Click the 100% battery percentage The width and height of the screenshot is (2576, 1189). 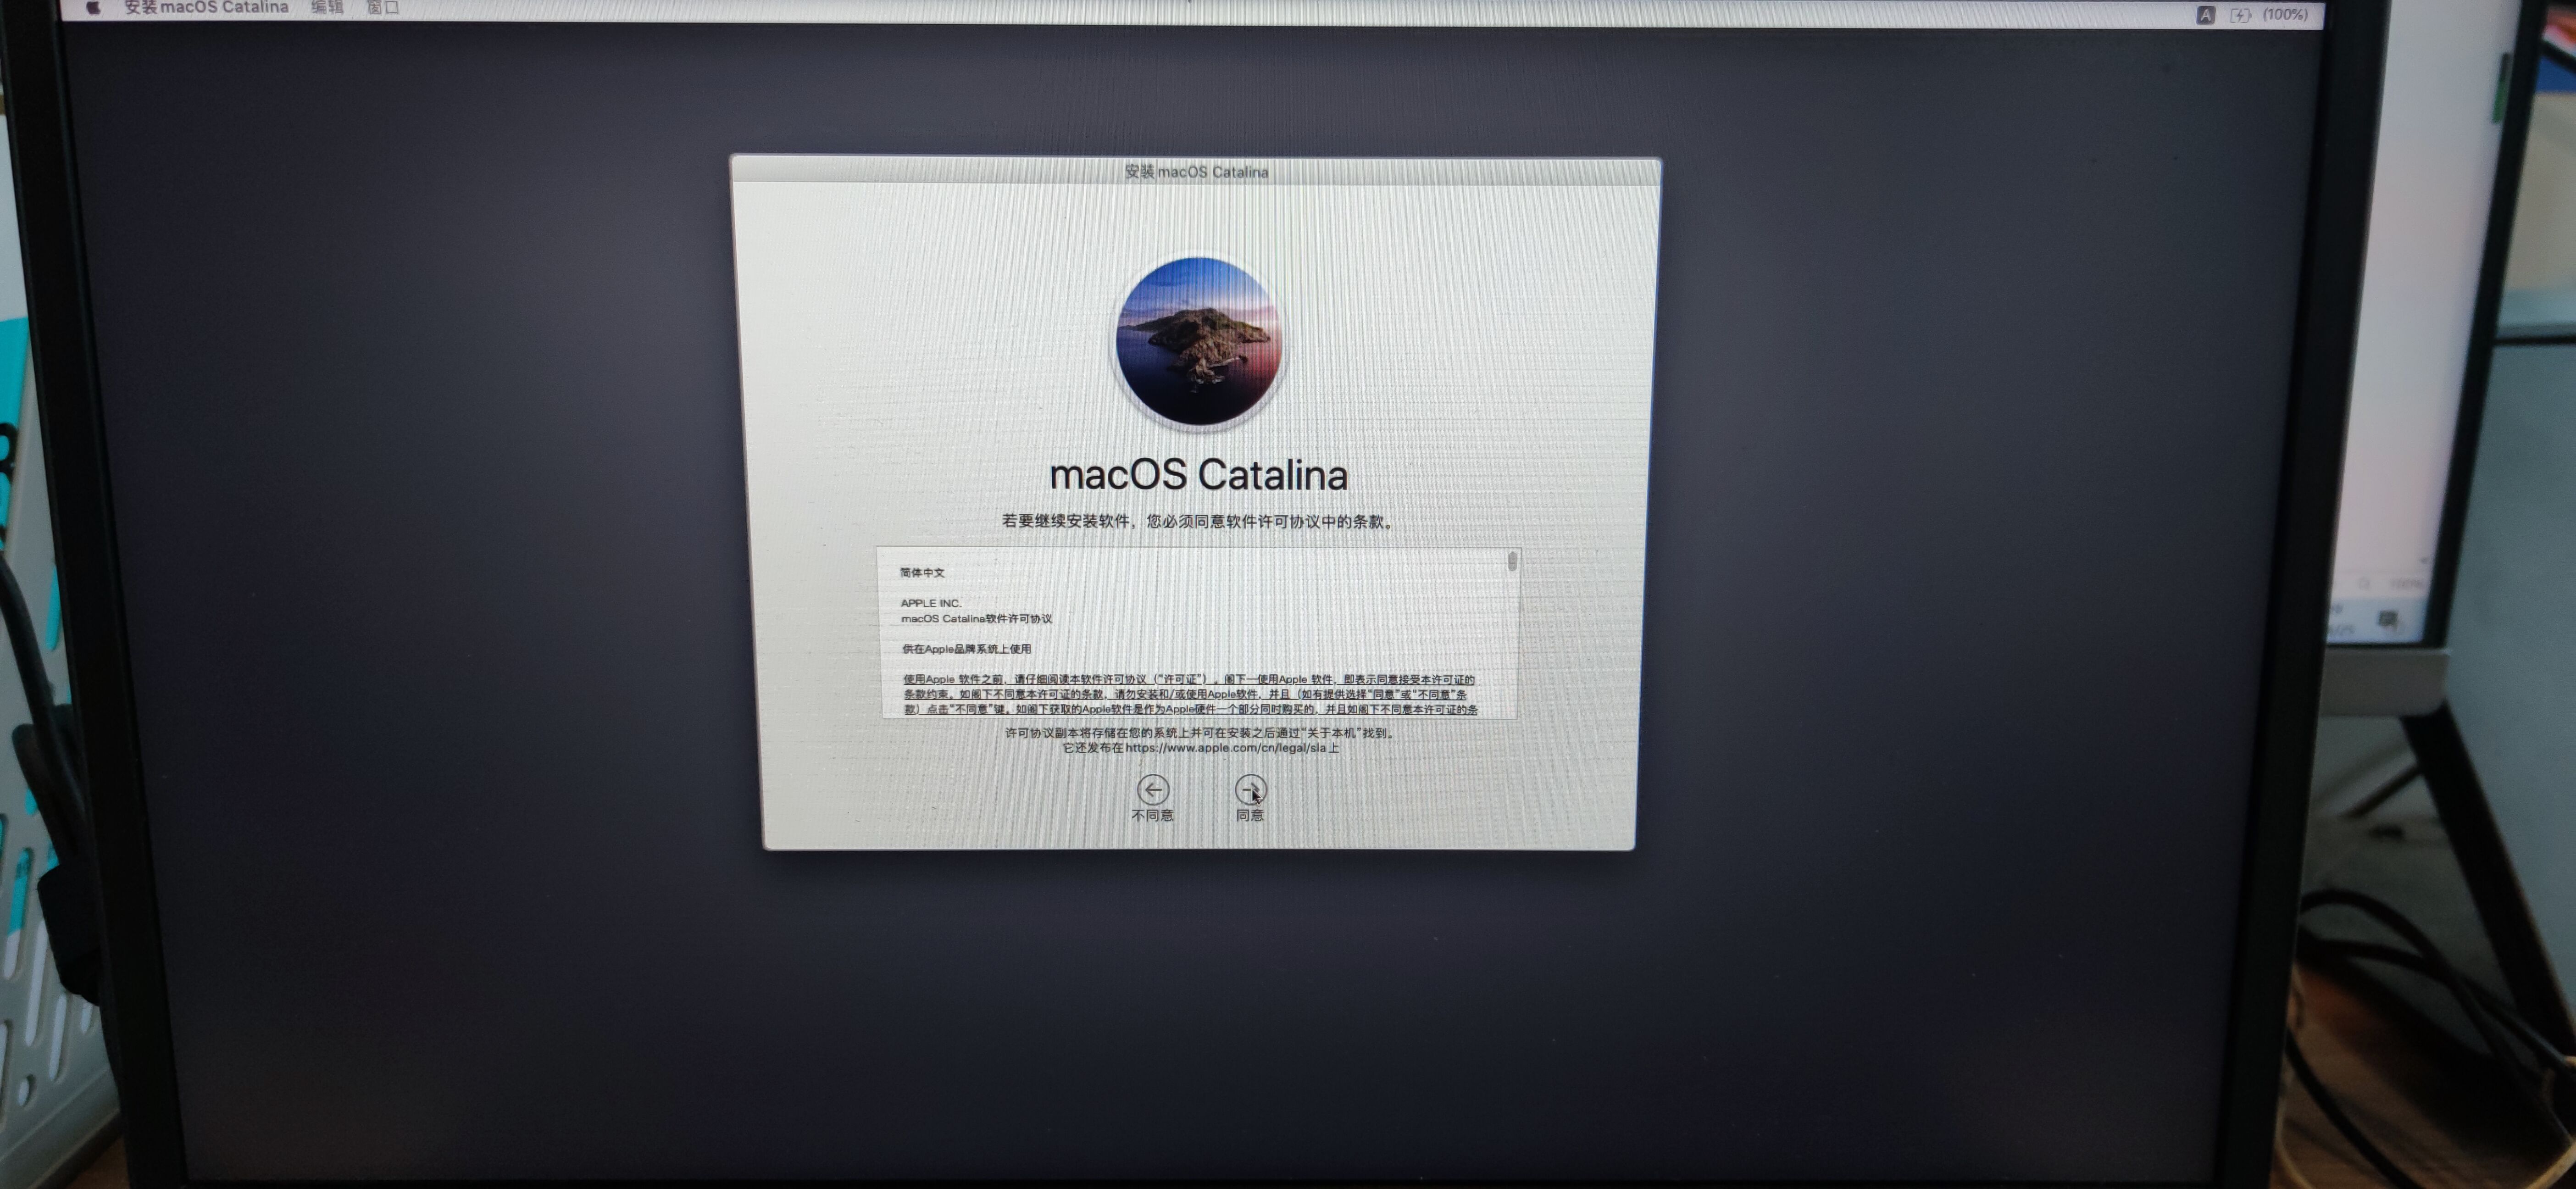coord(2285,14)
